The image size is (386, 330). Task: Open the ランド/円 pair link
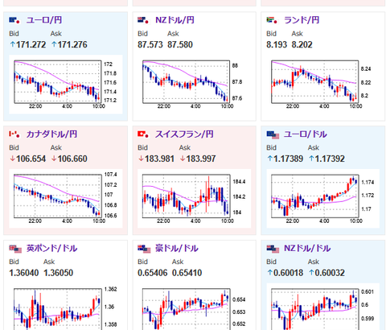pos(302,20)
